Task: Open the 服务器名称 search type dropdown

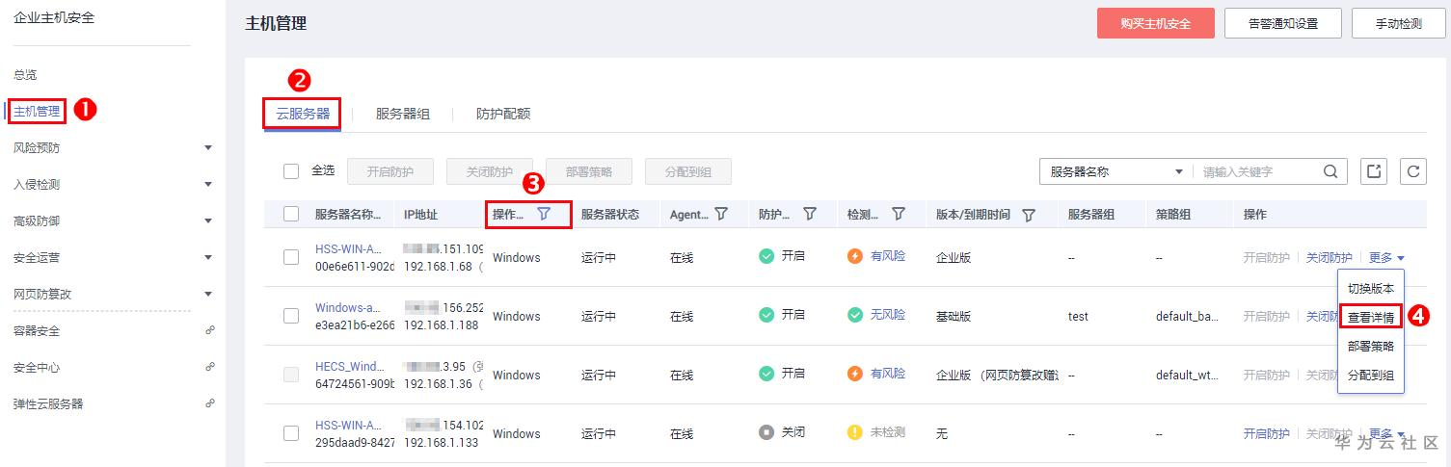Action: coord(1116,171)
